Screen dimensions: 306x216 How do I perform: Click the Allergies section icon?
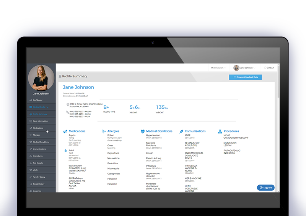click(104, 131)
